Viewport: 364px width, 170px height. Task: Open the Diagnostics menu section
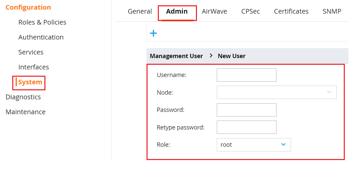23,97
